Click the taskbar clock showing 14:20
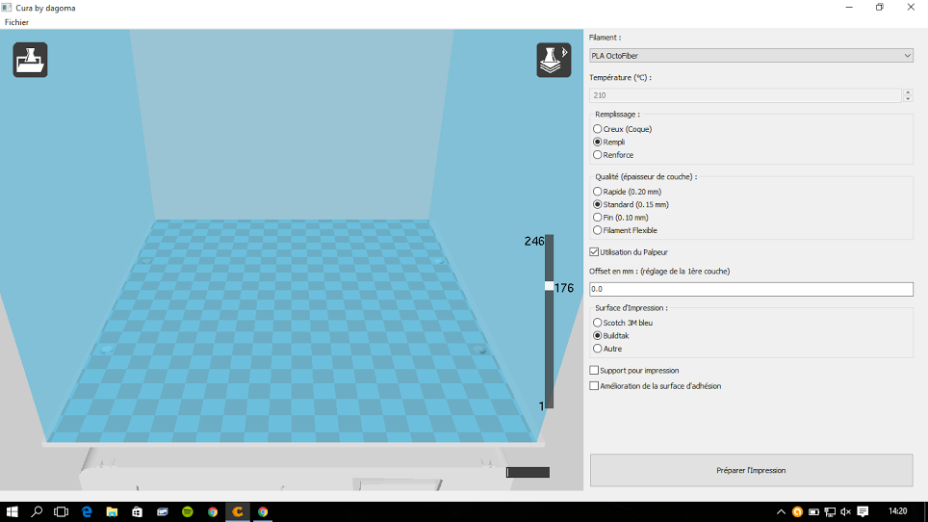The image size is (928, 522). point(898,511)
